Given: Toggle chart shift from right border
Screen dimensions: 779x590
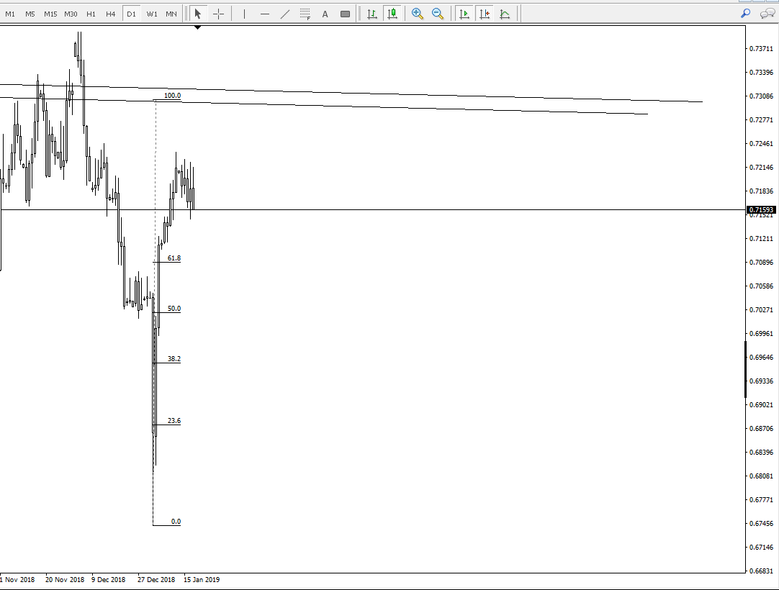Looking at the screenshot, I should [x=485, y=14].
